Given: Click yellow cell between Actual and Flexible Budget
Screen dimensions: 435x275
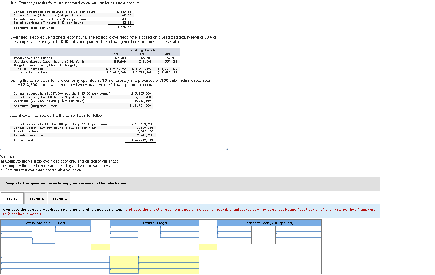Looking at the screenshot, I should [100, 247].
